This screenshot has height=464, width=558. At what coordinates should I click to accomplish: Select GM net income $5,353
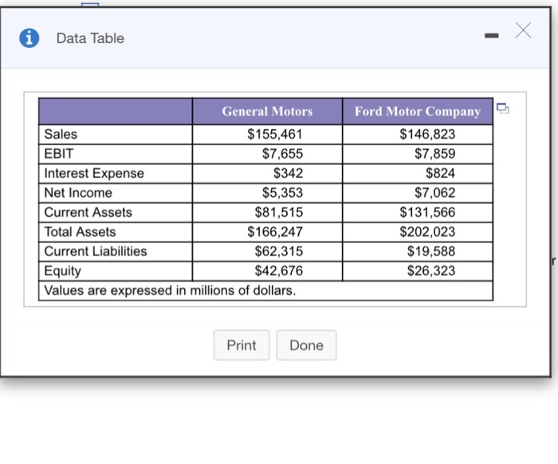click(x=282, y=193)
